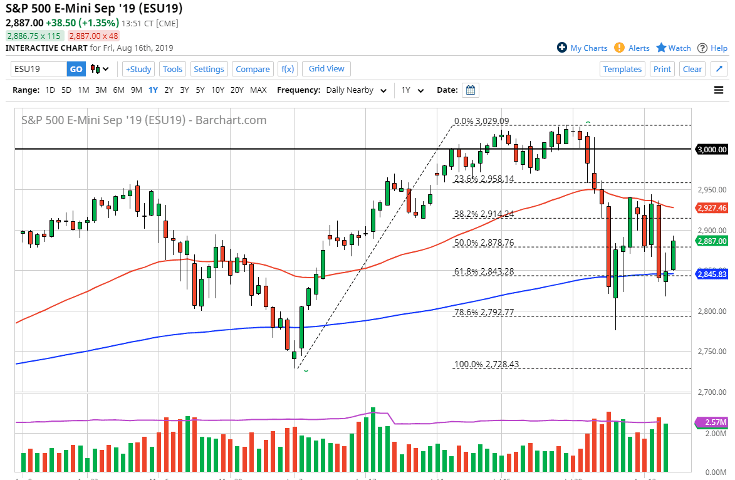Open the Tools menu
Screen dimensions: 735x480
pyautogui.click(x=172, y=69)
